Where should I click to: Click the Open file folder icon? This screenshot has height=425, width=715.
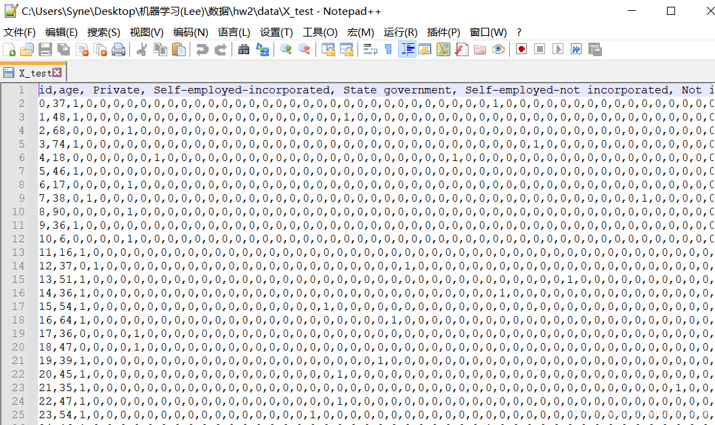tap(27, 49)
